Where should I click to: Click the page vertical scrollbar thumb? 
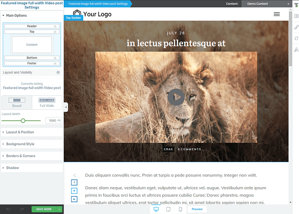point(290,39)
